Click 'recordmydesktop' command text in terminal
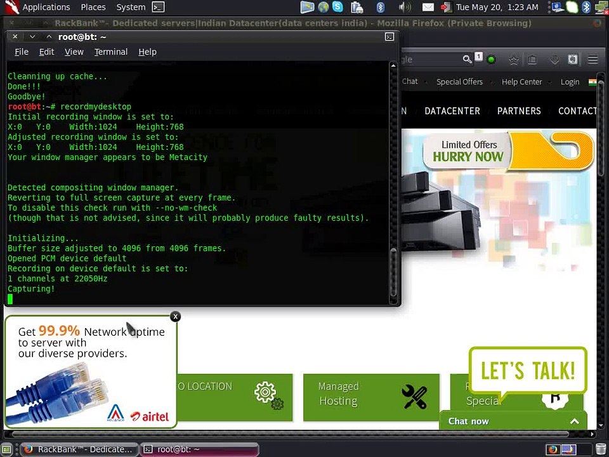 96,107
